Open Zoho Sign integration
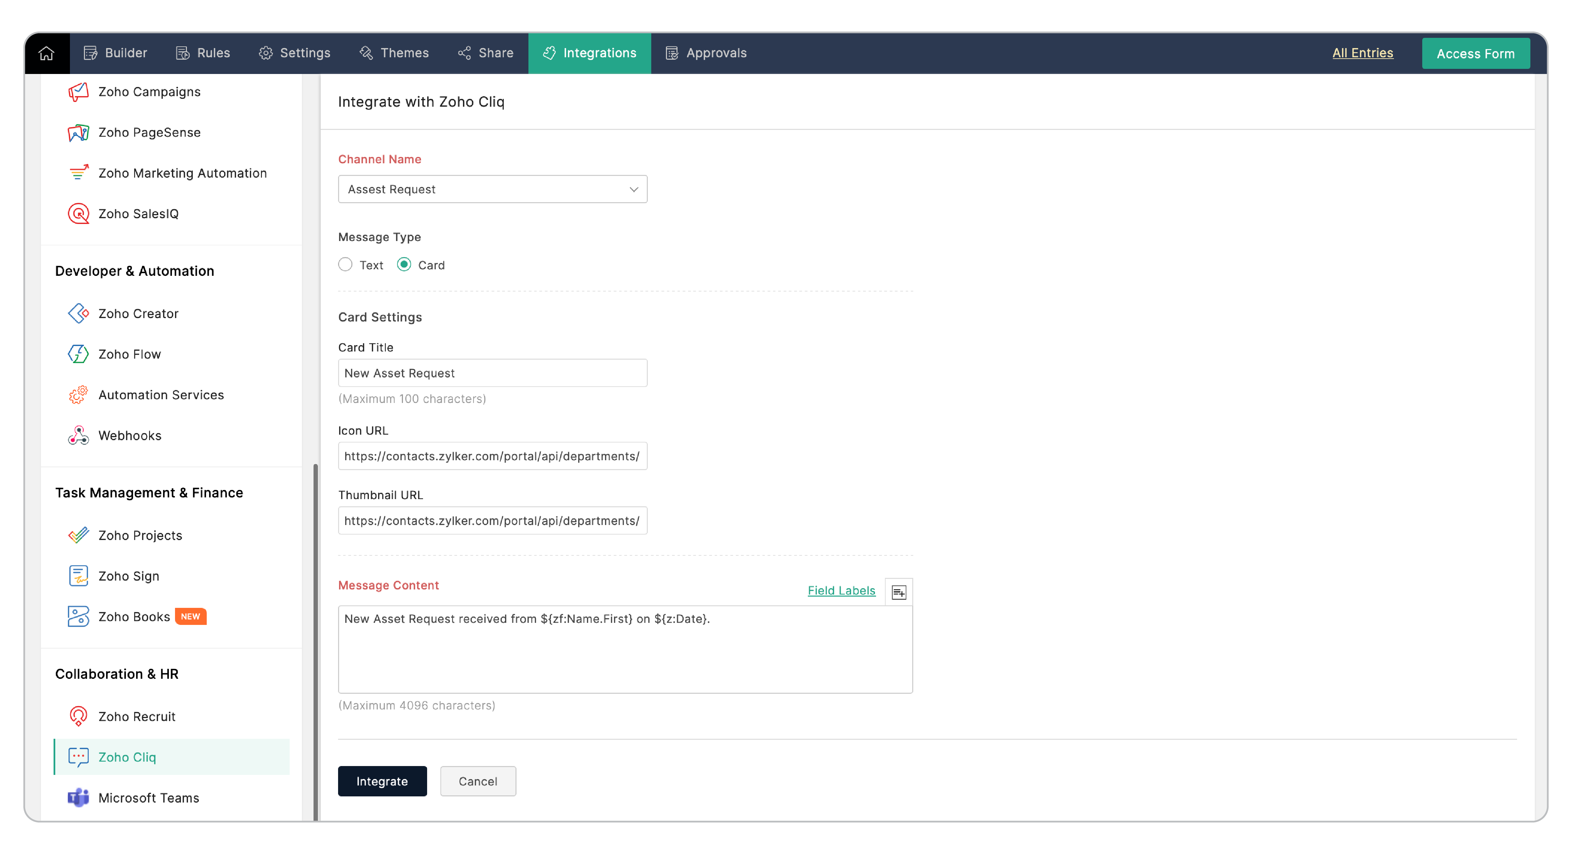The width and height of the screenshot is (1572, 854). click(x=128, y=576)
